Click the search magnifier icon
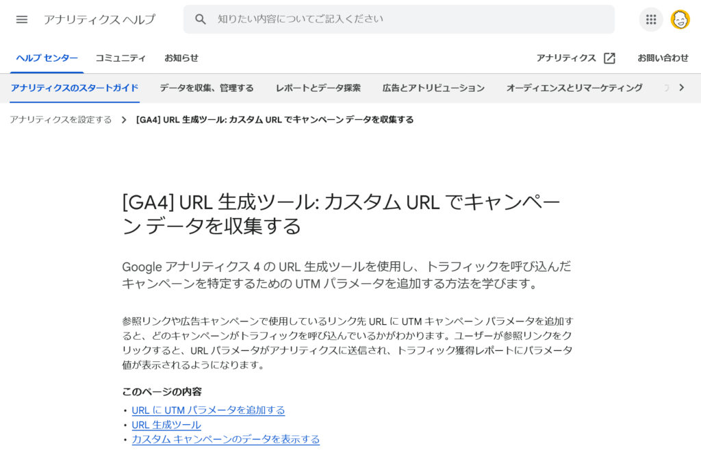Screen dimensions: 701x466 (x=201, y=19)
